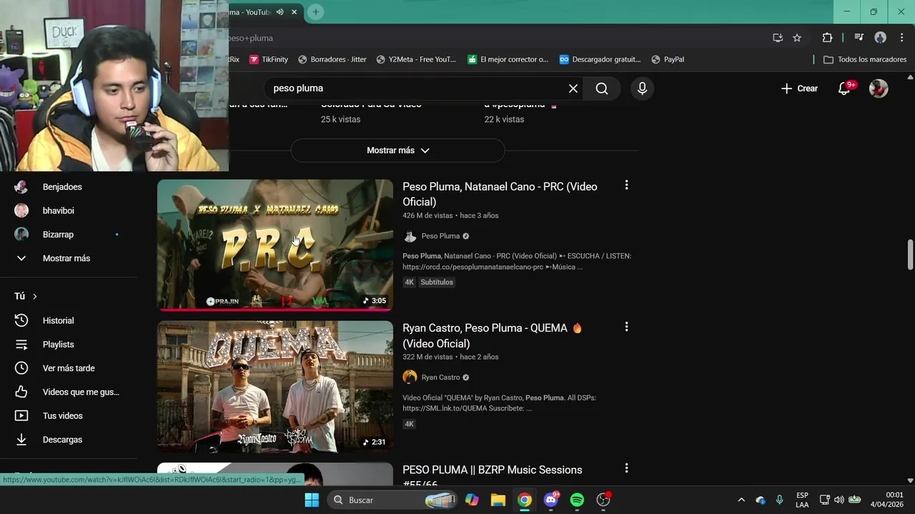Screen dimensions: 915x514
Task: Open a new browser tab
Action: click(x=315, y=12)
